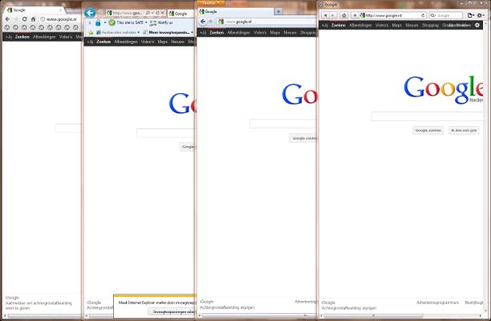Screen dimensions: 491x321
Task: Click the gear icon in Safari's Google bar
Action: pos(477,25)
